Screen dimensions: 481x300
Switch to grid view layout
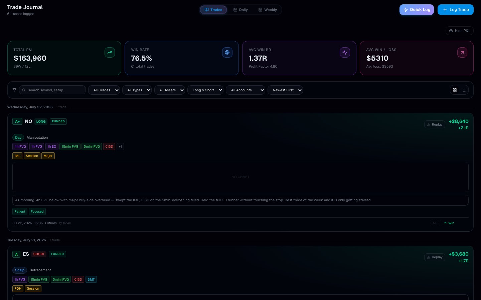click(x=455, y=90)
